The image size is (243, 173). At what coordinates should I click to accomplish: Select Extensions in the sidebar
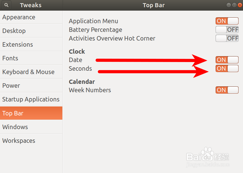(x=31, y=44)
